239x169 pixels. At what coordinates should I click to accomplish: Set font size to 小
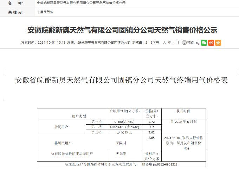pyautogui.click(x=175, y=43)
